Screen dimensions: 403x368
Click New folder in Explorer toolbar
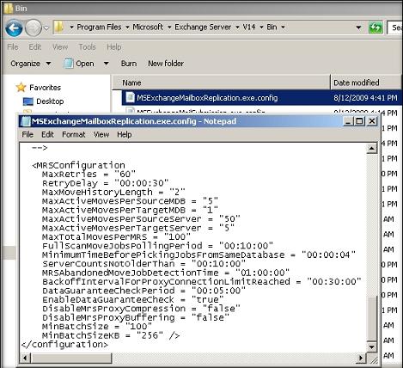click(166, 64)
